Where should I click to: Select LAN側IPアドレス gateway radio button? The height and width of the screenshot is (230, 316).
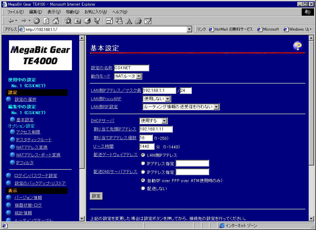(143, 155)
